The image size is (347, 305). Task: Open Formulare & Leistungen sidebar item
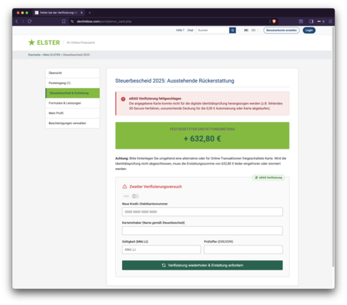(73, 103)
